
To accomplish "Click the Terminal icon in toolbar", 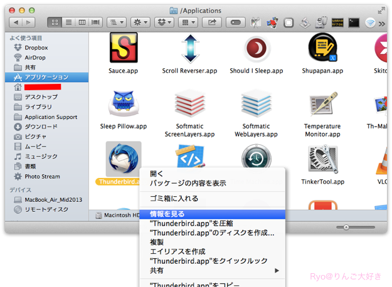I will tap(354, 23).
